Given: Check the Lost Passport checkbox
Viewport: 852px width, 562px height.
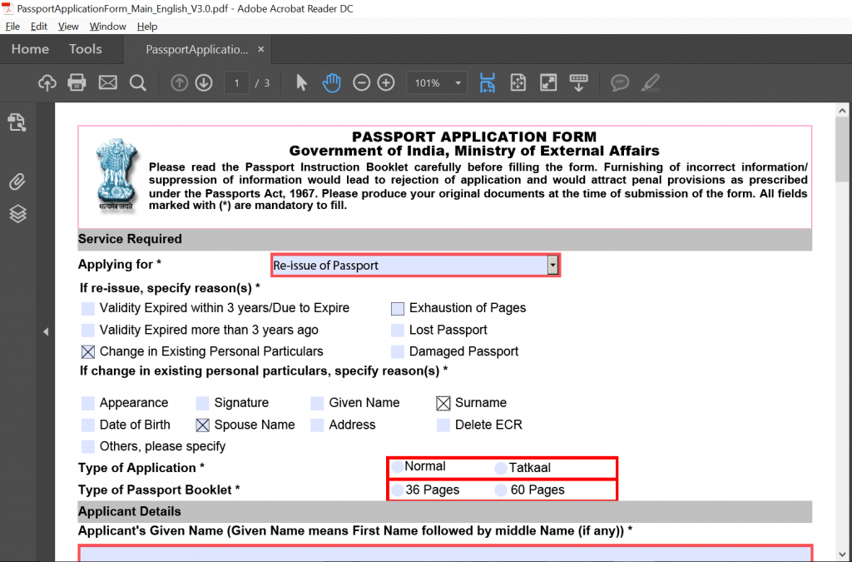Looking at the screenshot, I should [398, 331].
